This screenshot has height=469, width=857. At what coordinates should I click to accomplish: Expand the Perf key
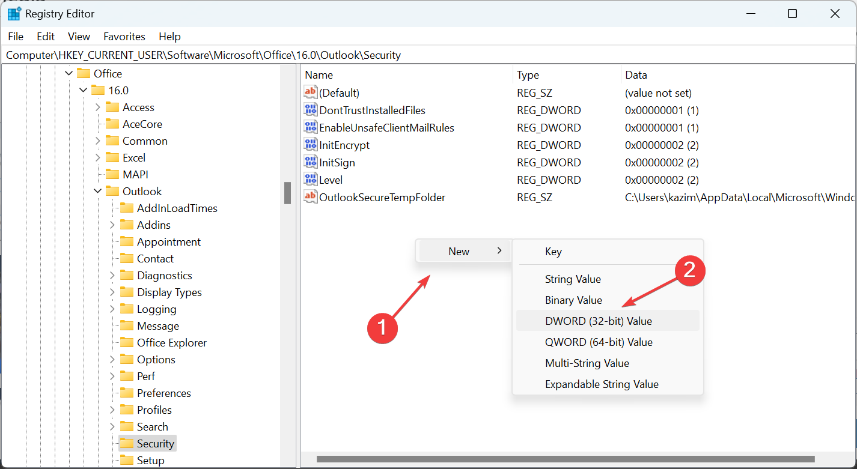pos(112,376)
